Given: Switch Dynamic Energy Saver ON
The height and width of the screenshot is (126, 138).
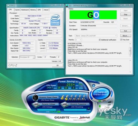Looking at the screenshot, I should (100, 101).
